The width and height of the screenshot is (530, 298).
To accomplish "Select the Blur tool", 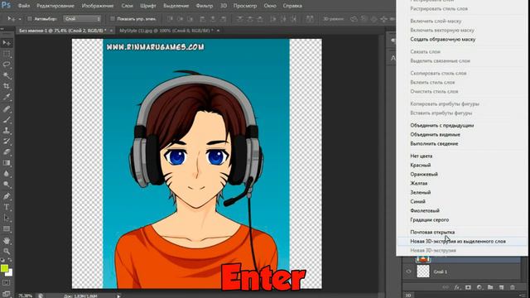I will tap(7, 174).
